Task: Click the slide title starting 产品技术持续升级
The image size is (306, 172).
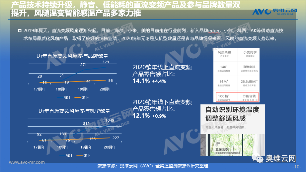Action: pos(125,9)
